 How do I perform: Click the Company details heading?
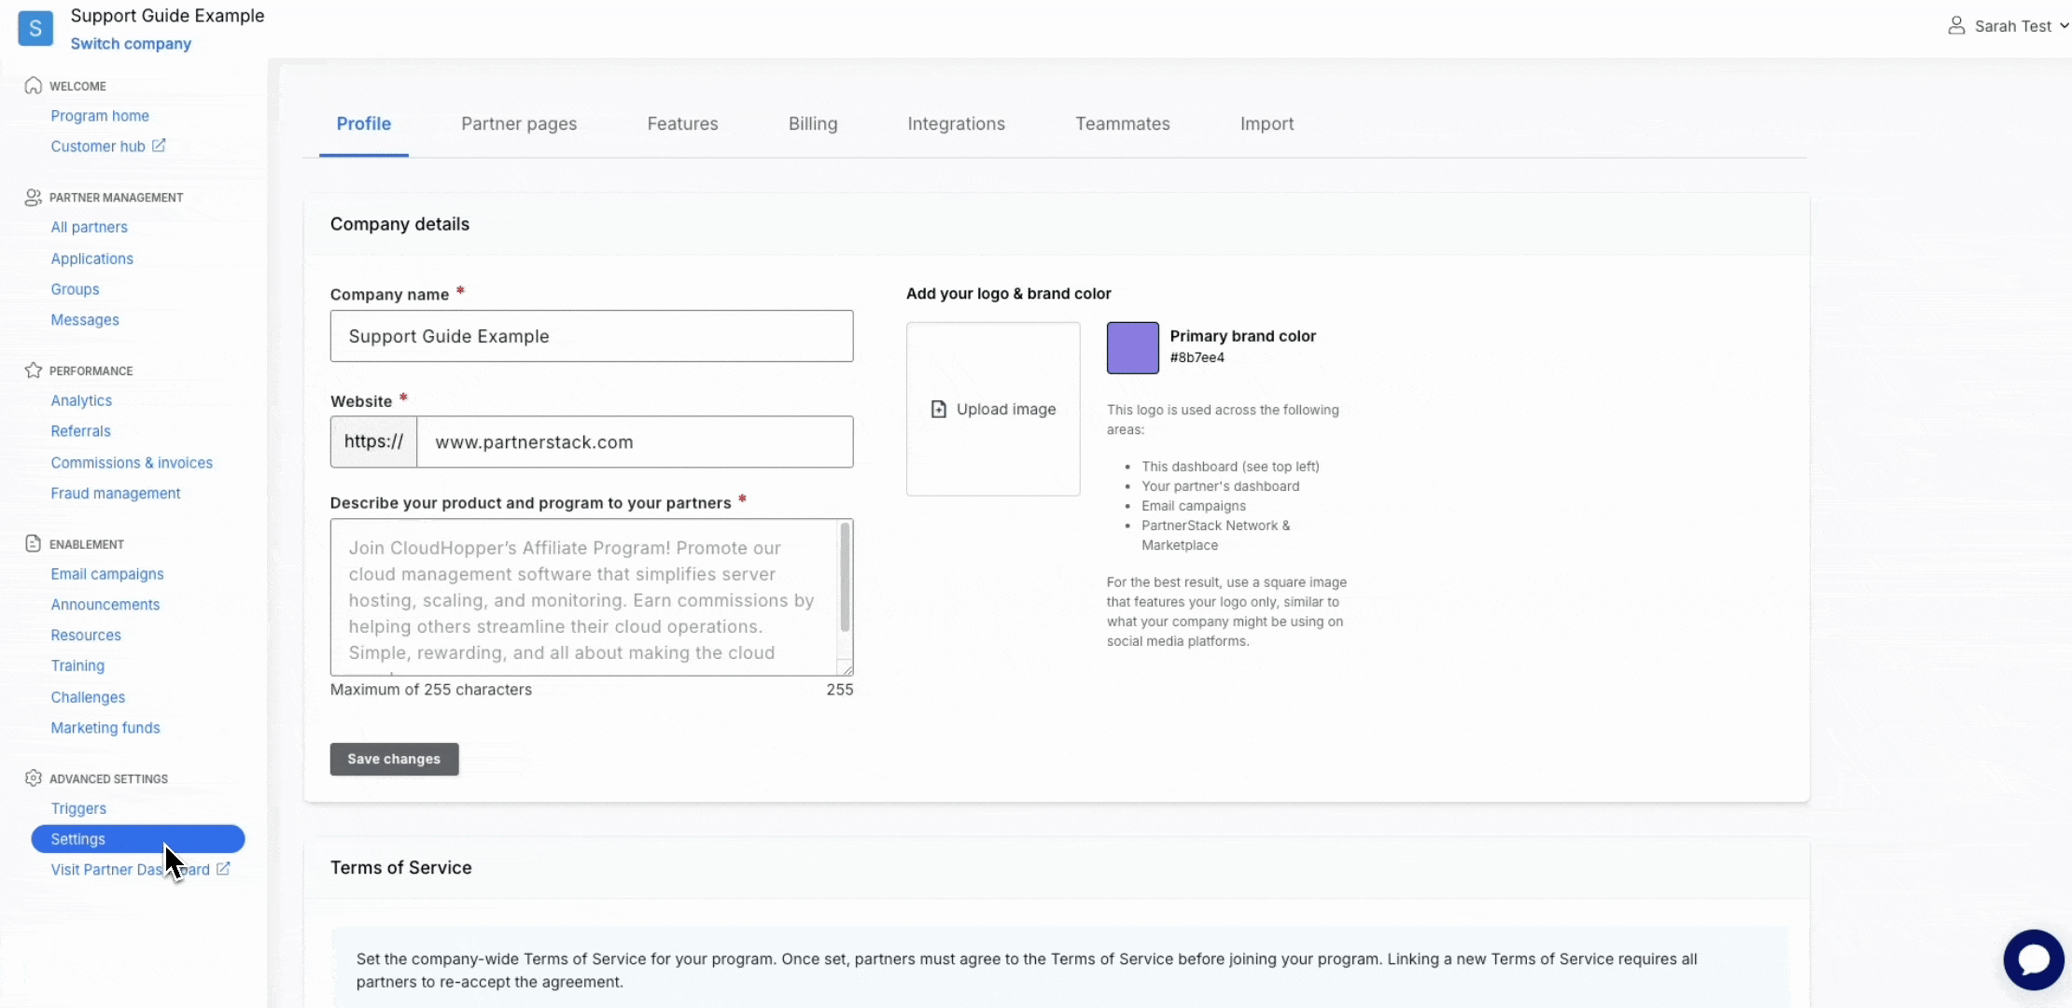pyautogui.click(x=399, y=224)
